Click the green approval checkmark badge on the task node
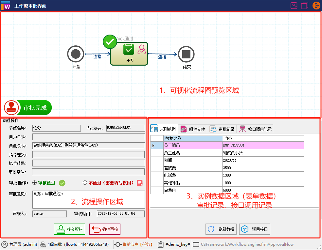 pyautogui.click(x=110, y=42)
